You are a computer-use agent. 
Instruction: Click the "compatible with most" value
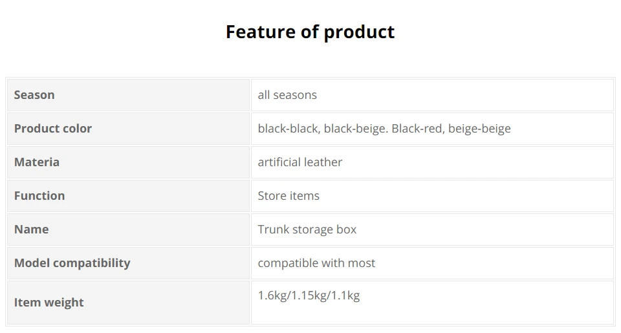click(x=316, y=263)
